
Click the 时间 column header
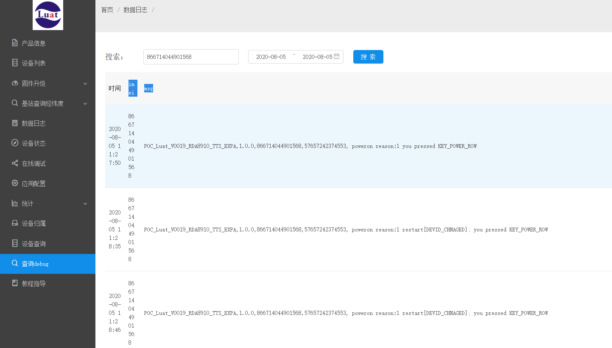115,88
